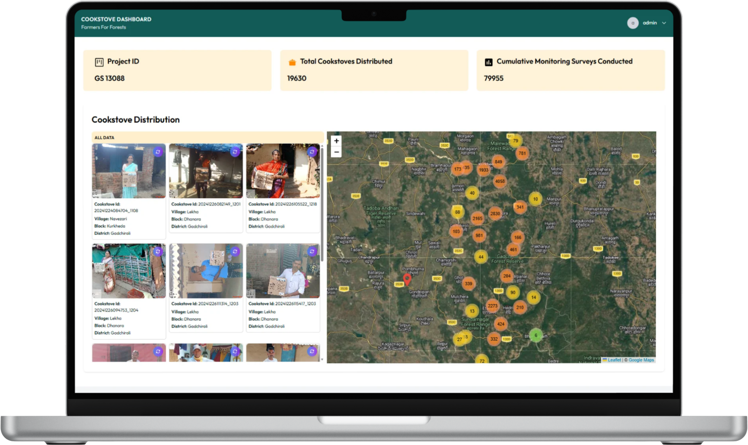
Task: Click the Village: Navezari text
Action: [x=111, y=219]
